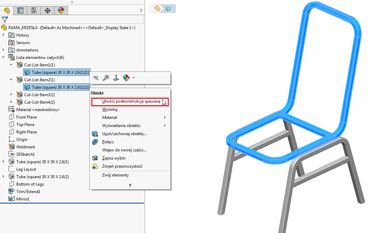The image size is (381, 233).
Task: Expand Cut-List-Item3(2)
Action: (11, 94)
